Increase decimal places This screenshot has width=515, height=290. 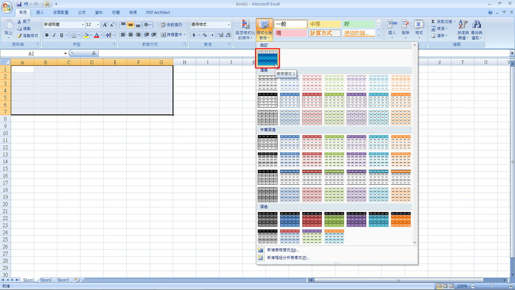tap(221, 35)
